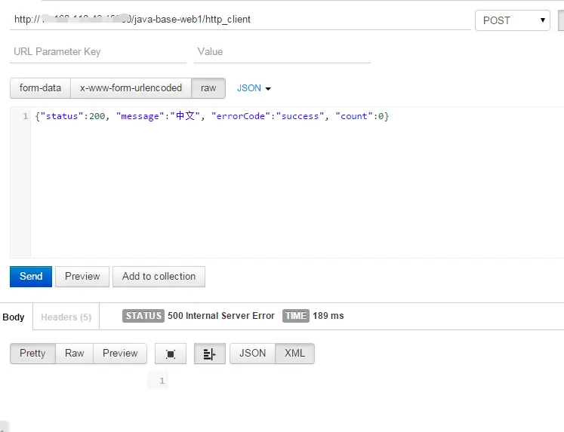Select Pretty response view
The width and height of the screenshot is (564, 432).
32,354
